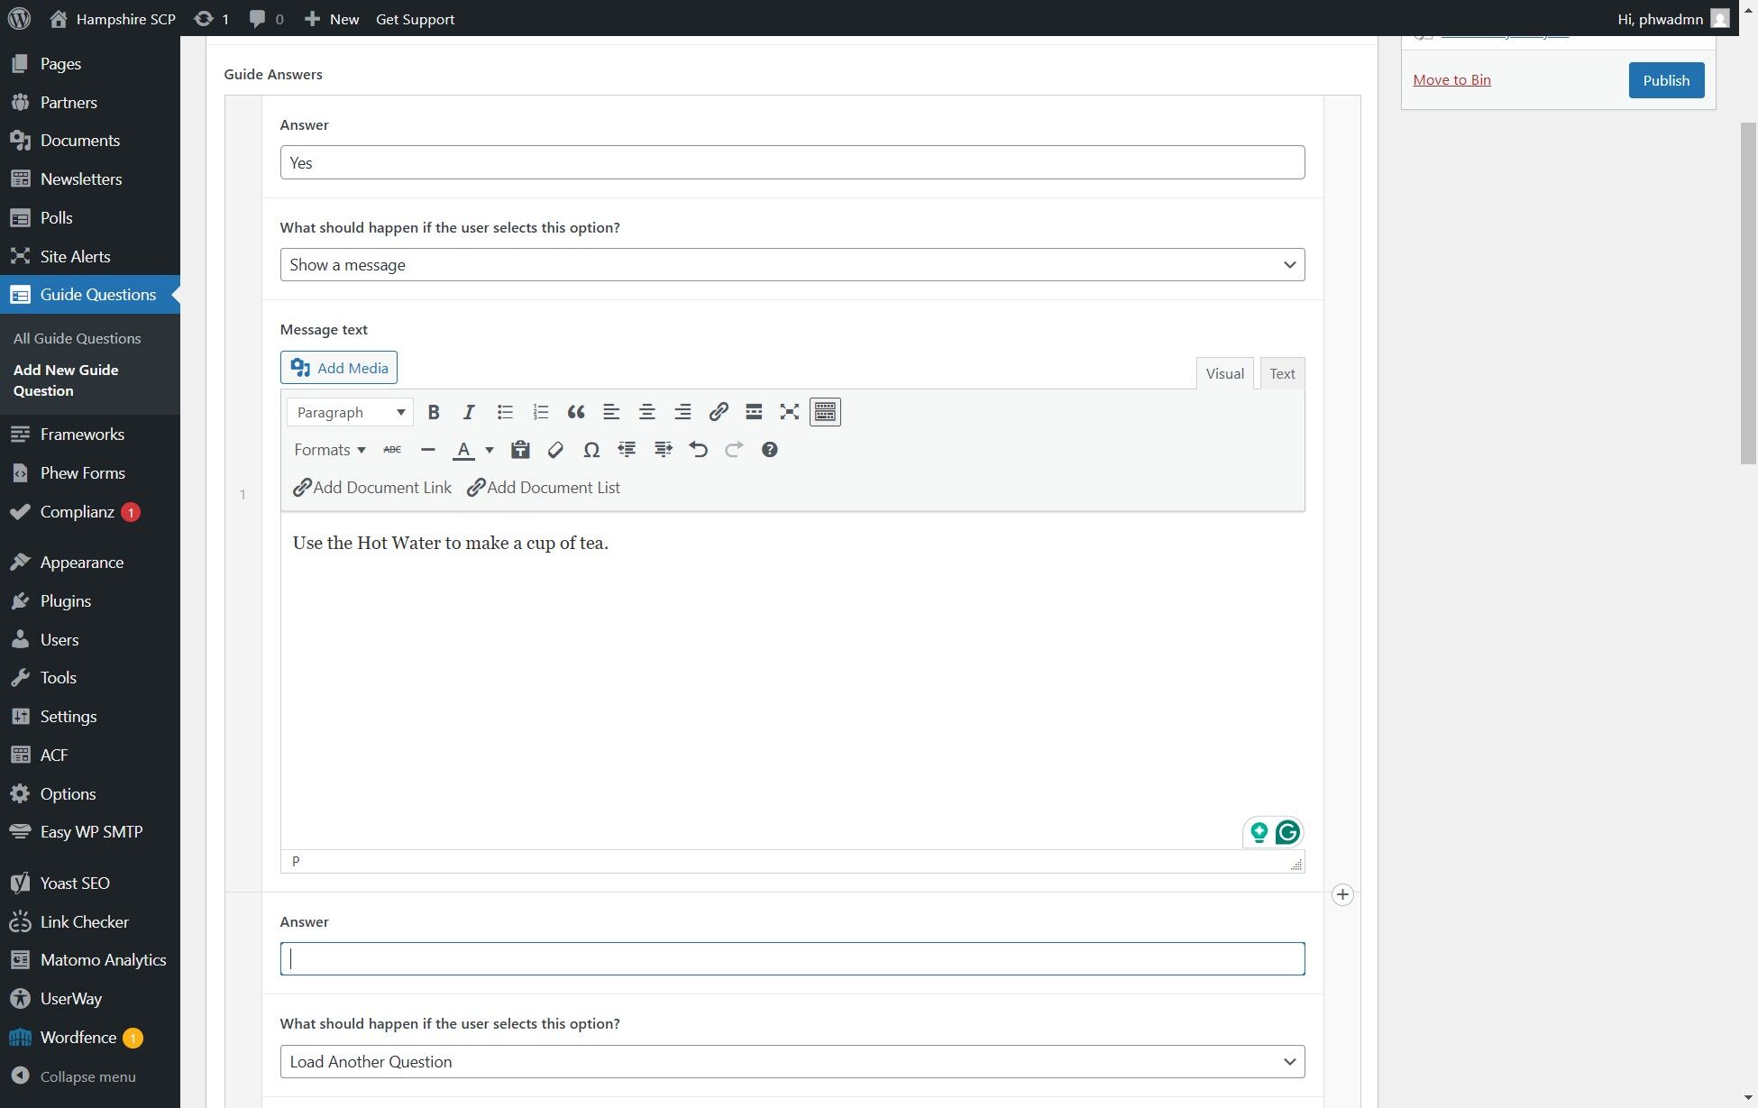Insert special character omega icon

[591, 450]
